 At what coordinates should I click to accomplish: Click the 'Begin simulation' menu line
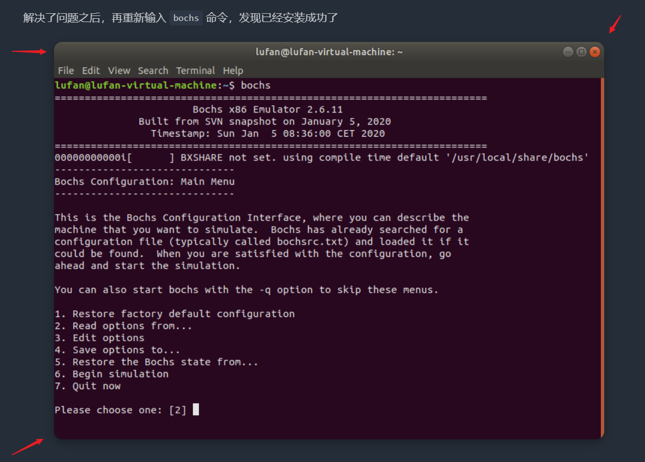point(111,374)
